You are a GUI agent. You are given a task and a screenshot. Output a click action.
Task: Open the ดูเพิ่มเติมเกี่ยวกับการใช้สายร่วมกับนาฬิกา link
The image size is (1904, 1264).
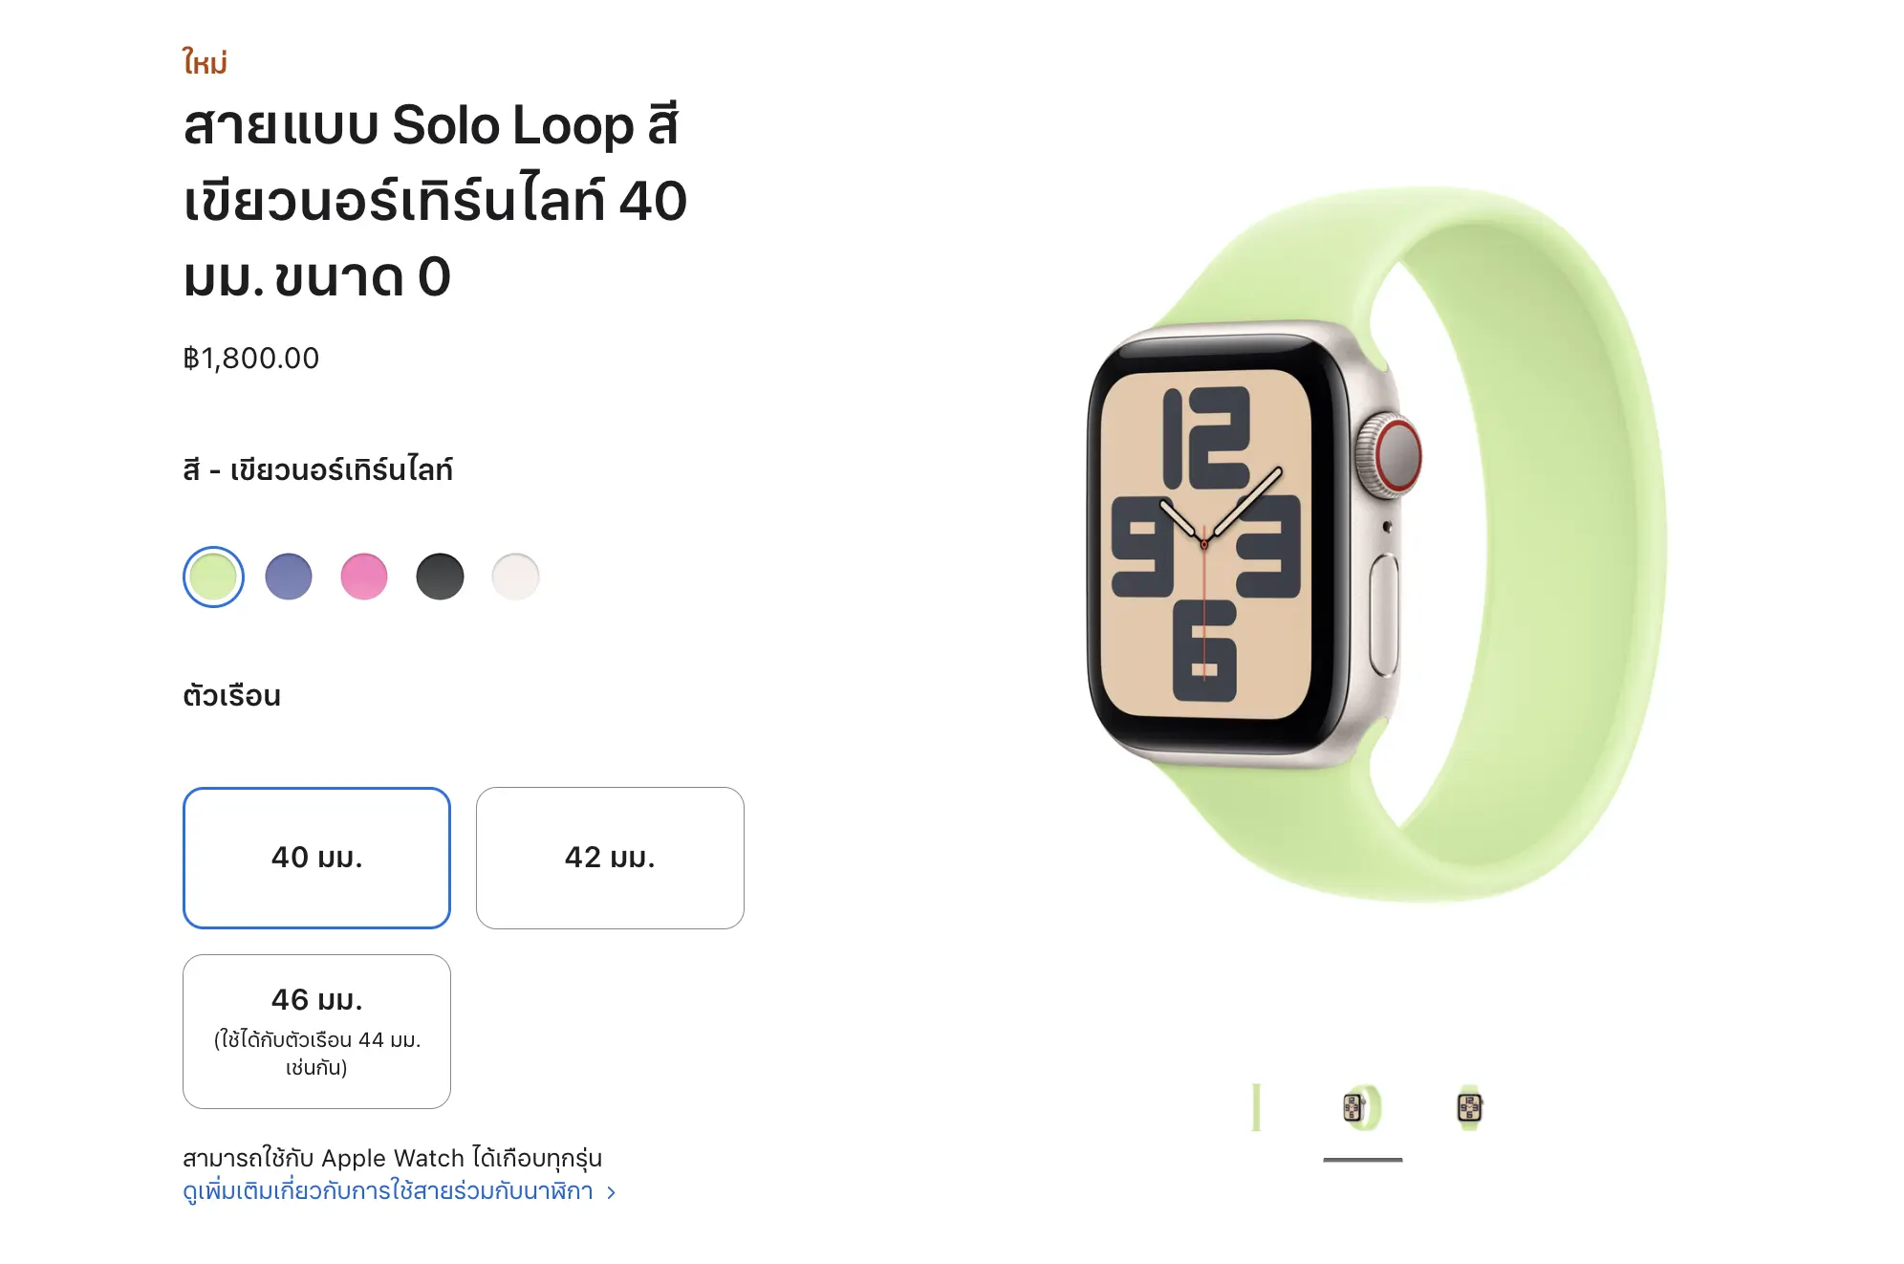click(x=388, y=1191)
